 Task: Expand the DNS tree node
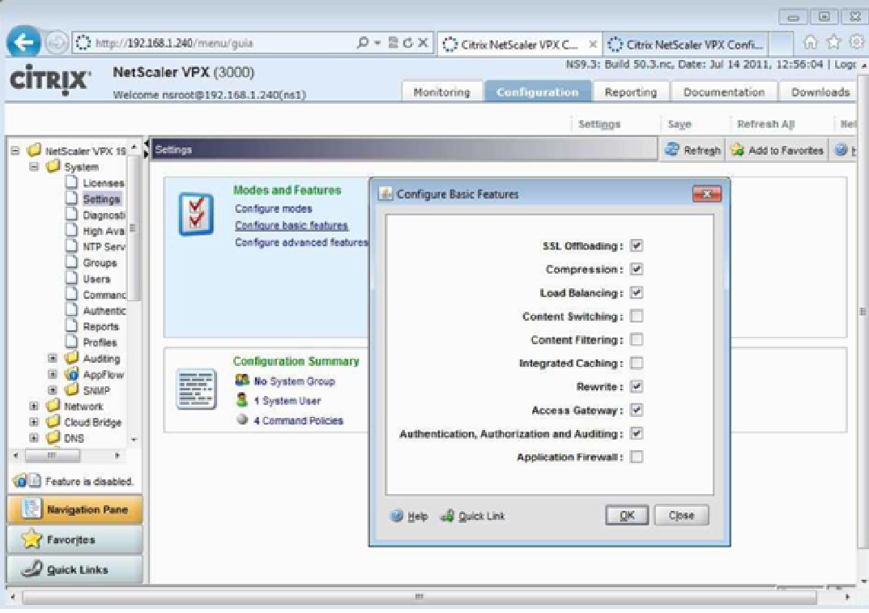pos(34,438)
